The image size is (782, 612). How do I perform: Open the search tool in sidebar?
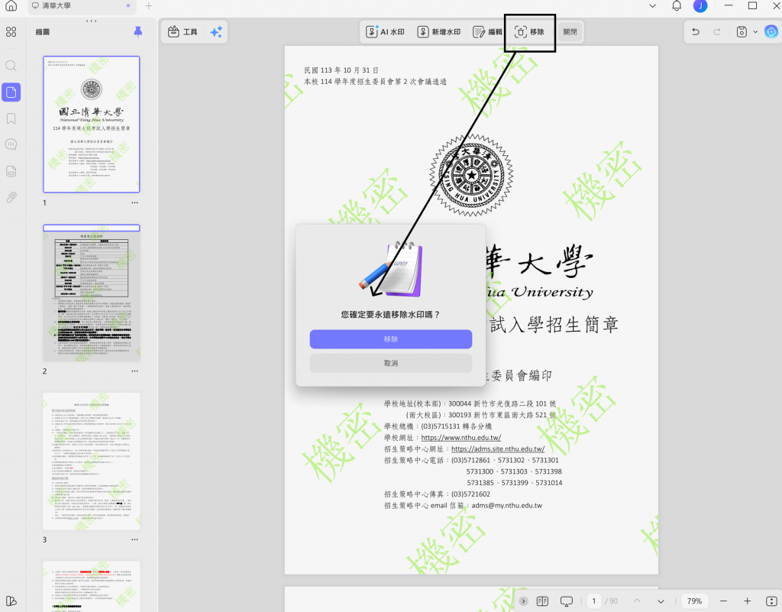tap(11, 66)
